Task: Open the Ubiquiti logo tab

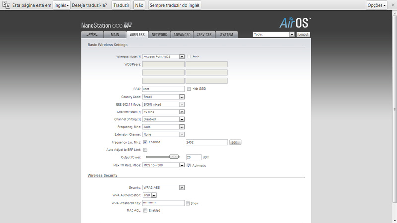Action: click(x=92, y=34)
